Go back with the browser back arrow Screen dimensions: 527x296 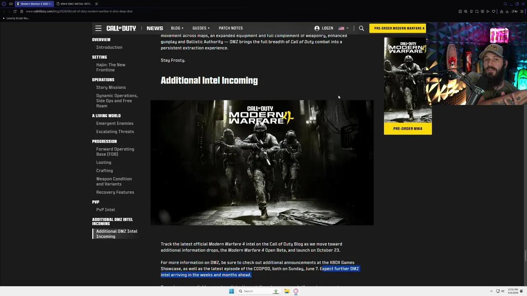pos(4,12)
